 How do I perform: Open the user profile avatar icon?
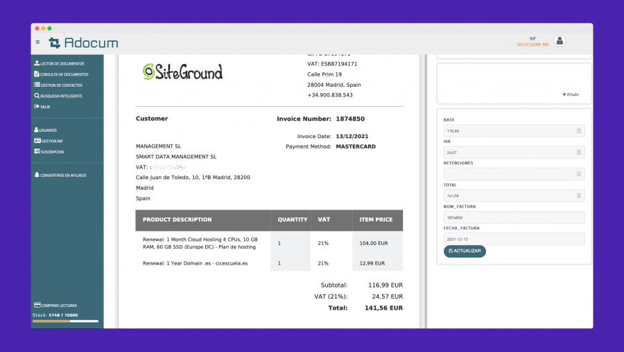coord(560,41)
